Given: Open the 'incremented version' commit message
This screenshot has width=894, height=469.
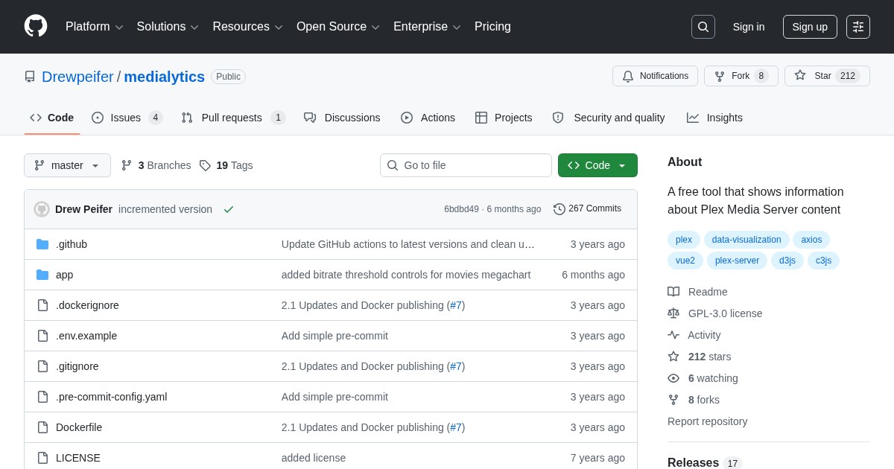Looking at the screenshot, I should 165,209.
